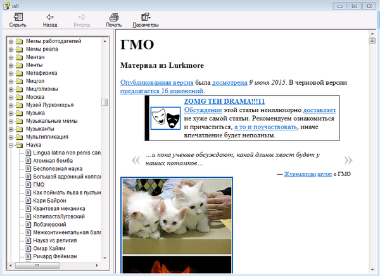Screen dimensions: 380x276
Task: Expand the Мемы реала node
Action: click(x=11, y=49)
